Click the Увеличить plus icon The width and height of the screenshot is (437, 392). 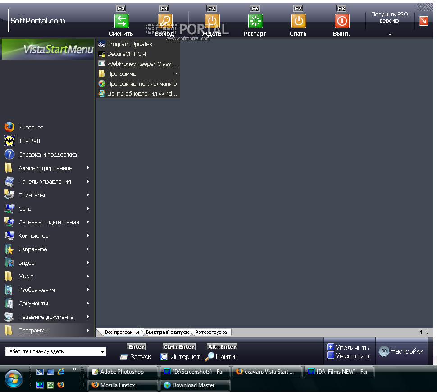pos(331,347)
